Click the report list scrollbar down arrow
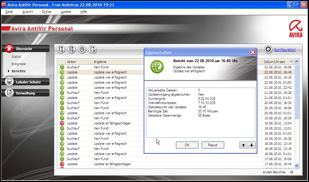The width and height of the screenshot is (309, 182). point(297,165)
